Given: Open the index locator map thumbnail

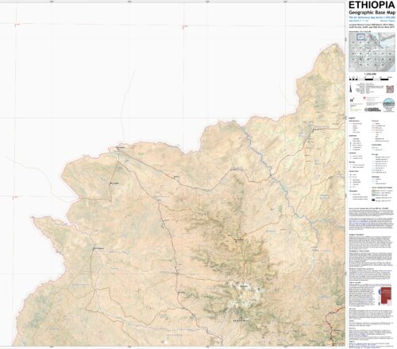Looking at the screenshot, I should tap(372, 52).
